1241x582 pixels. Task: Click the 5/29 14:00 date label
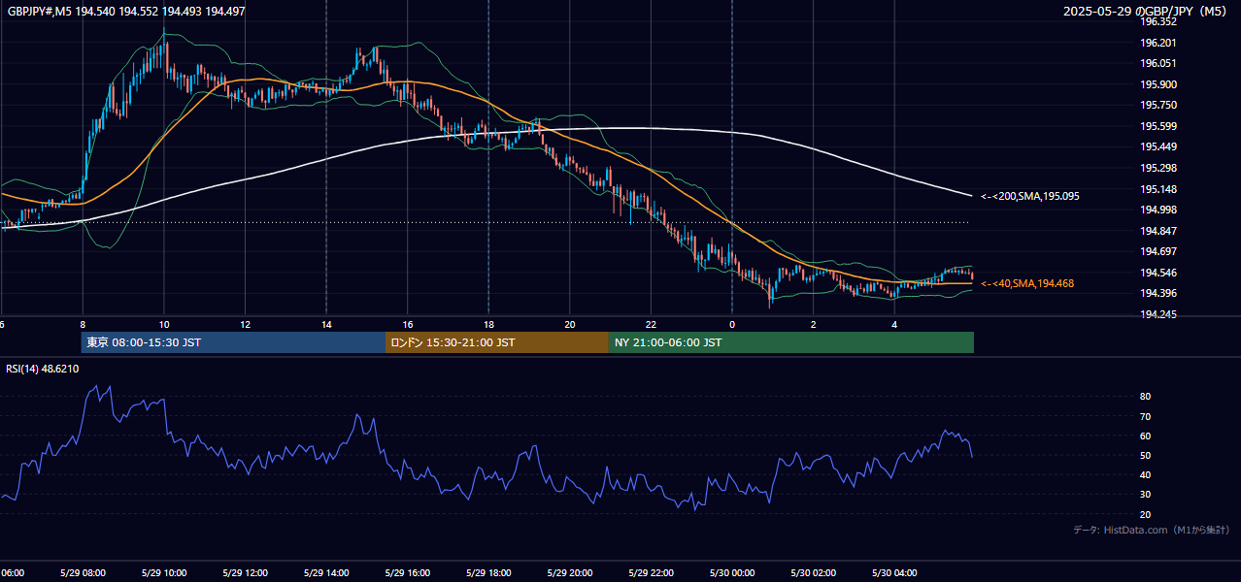tap(326, 572)
